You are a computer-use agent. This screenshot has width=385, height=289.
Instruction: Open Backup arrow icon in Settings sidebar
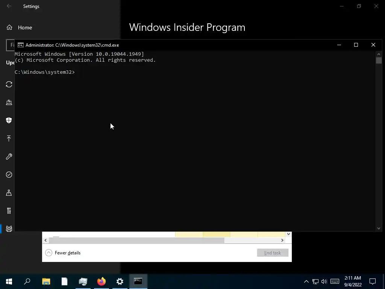9,138
